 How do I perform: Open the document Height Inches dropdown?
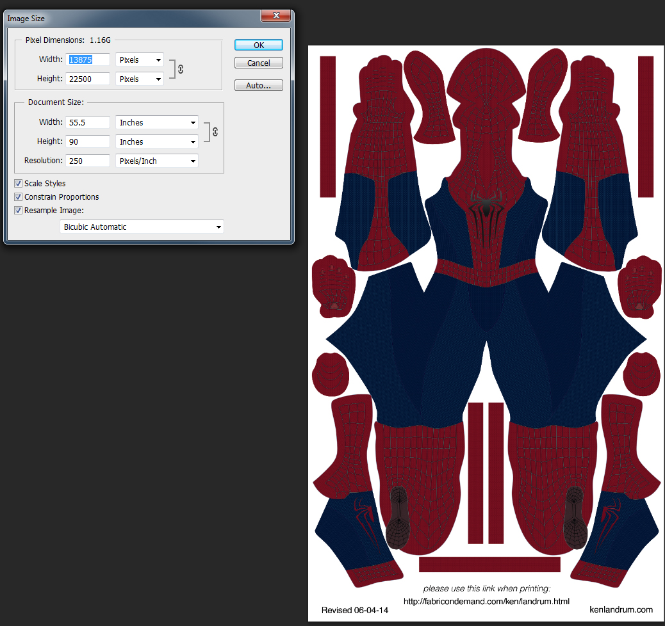(157, 141)
